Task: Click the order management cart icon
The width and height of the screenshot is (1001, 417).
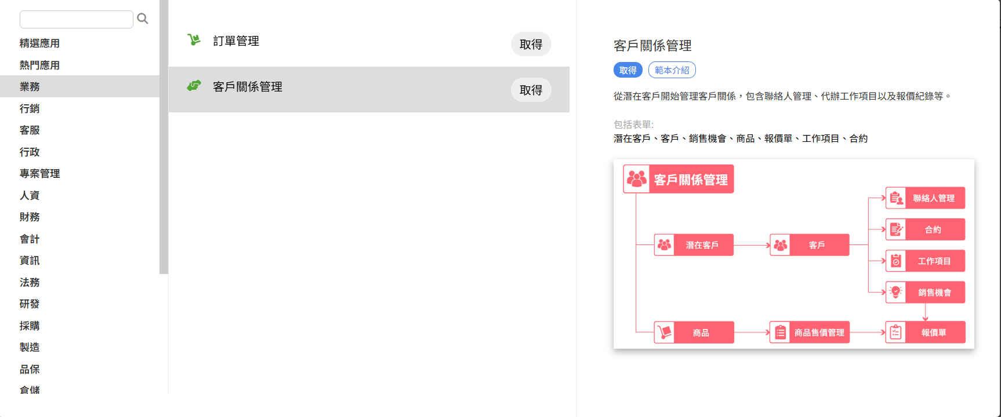Action: (194, 40)
